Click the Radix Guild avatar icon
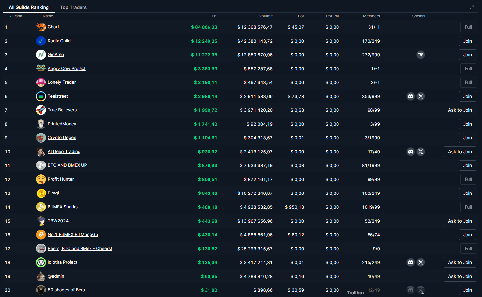The width and height of the screenshot is (482, 297). (41, 41)
